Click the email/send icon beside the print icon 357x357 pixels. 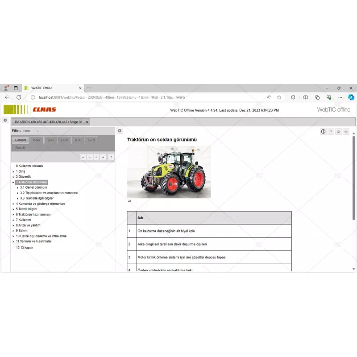pos(345,132)
